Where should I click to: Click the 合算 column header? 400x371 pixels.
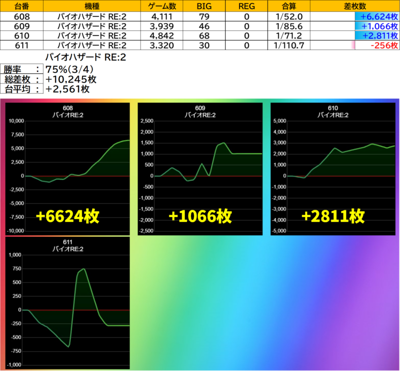point(289,6)
